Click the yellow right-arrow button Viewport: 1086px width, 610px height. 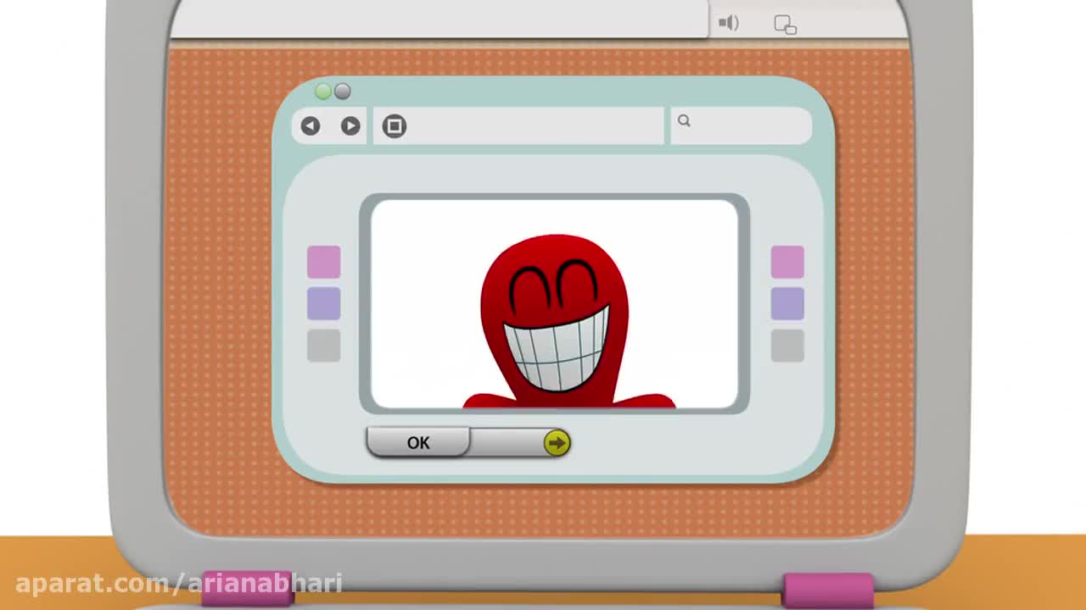[557, 442]
